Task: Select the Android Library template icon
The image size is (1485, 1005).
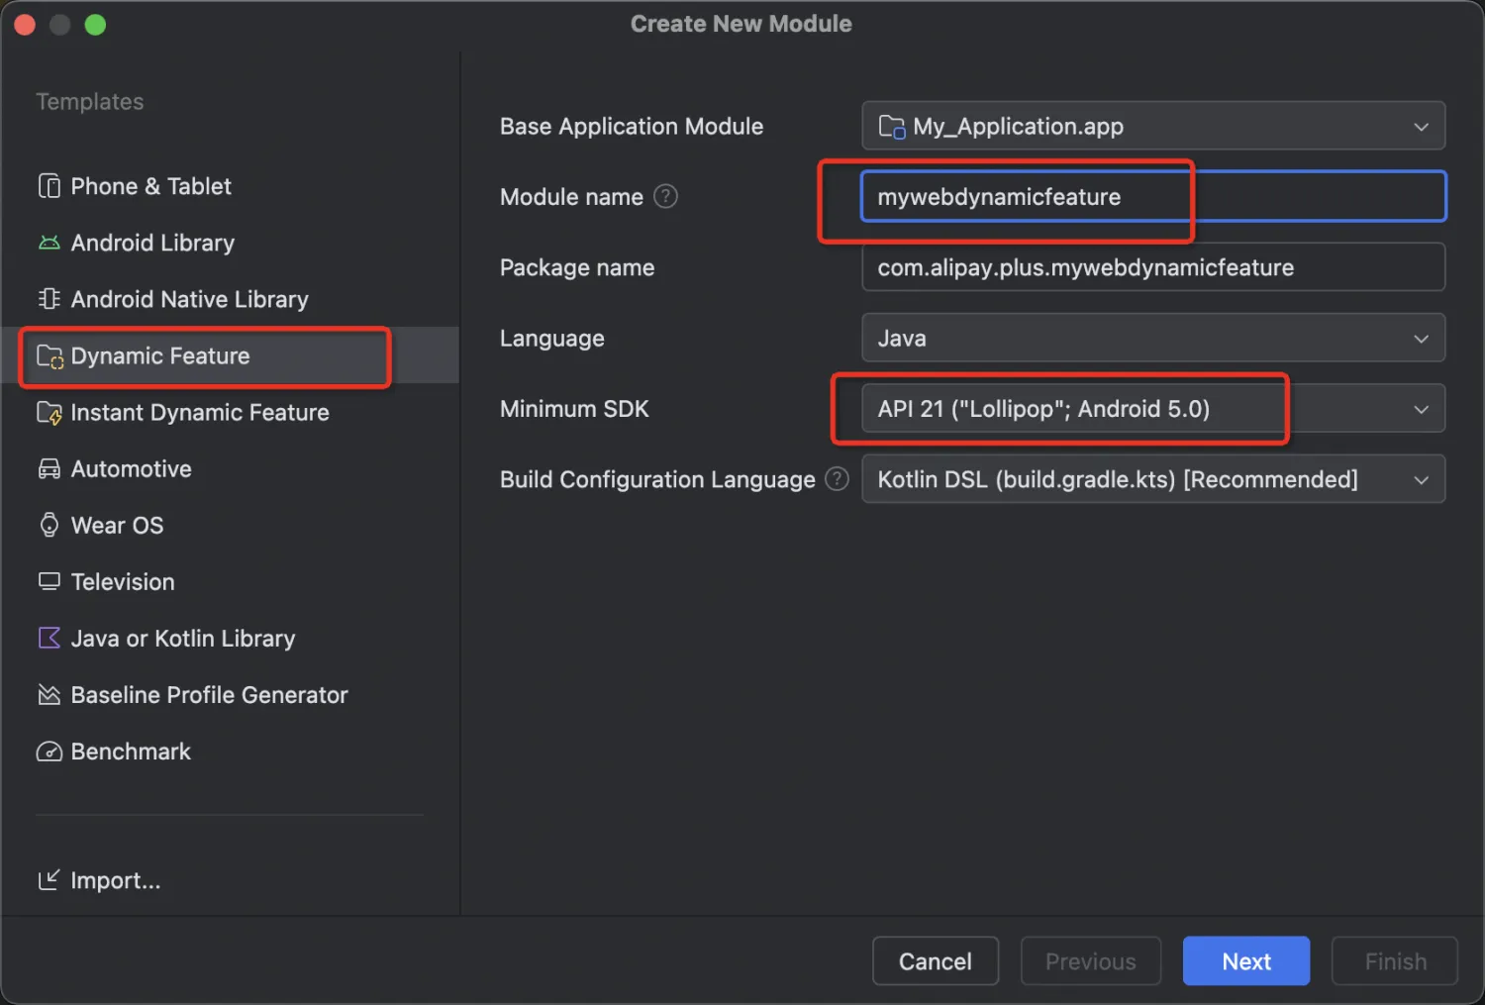Action: click(x=49, y=243)
